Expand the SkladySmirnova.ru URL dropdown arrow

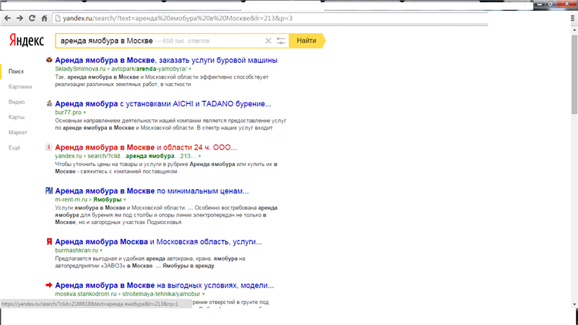point(190,69)
